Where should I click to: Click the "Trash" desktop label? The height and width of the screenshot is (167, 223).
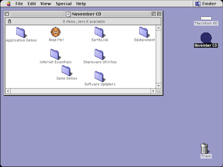pyautogui.click(x=206, y=156)
